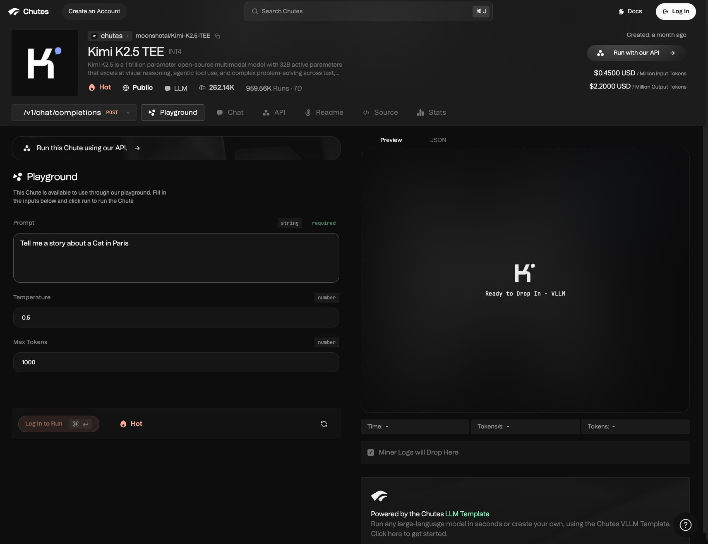Click the Log In to Run button
This screenshot has width=708, height=544.
point(59,424)
